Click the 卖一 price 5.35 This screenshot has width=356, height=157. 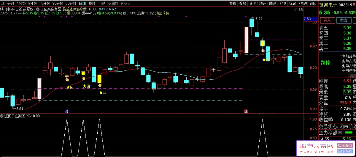(347, 49)
